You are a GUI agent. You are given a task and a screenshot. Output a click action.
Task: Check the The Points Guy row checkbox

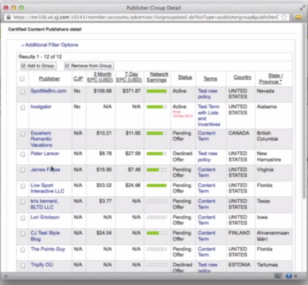[x=23, y=250]
